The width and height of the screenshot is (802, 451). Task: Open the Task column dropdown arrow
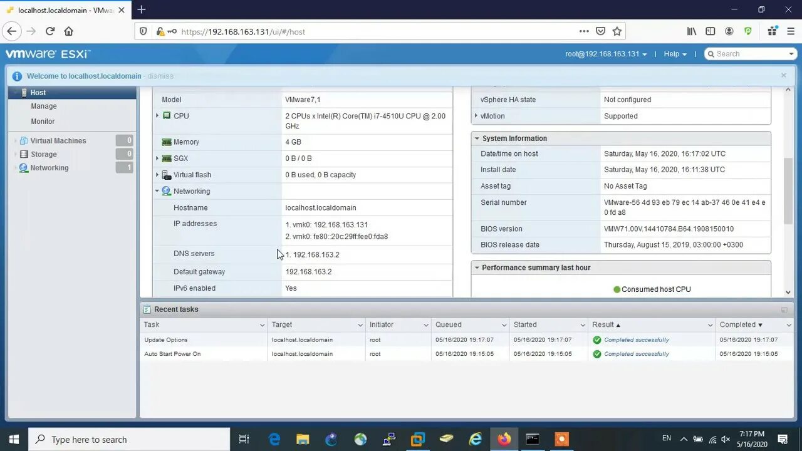point(262,325)
